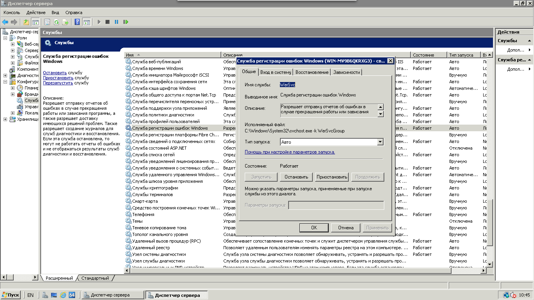Open the Справка menu
Screen dimensions: 534x300
[x=74, y=12]
